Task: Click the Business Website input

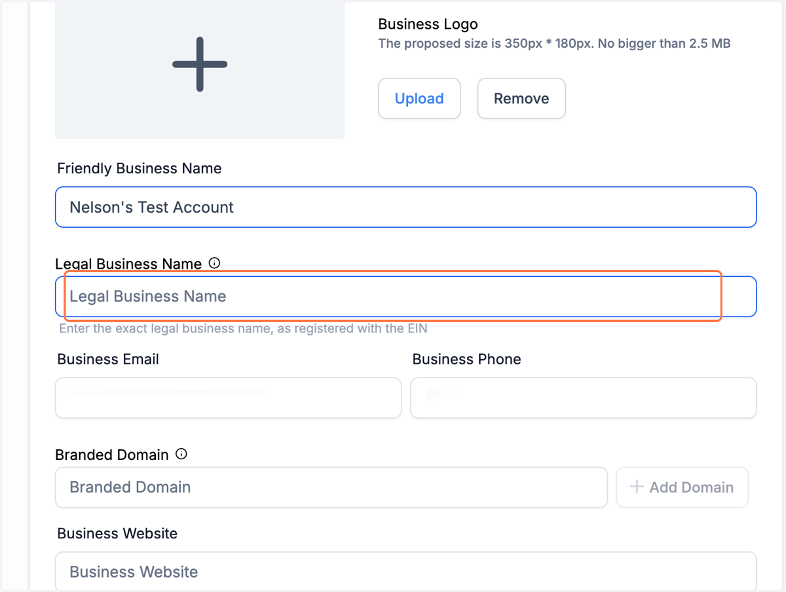Action: tap(406, 572)
